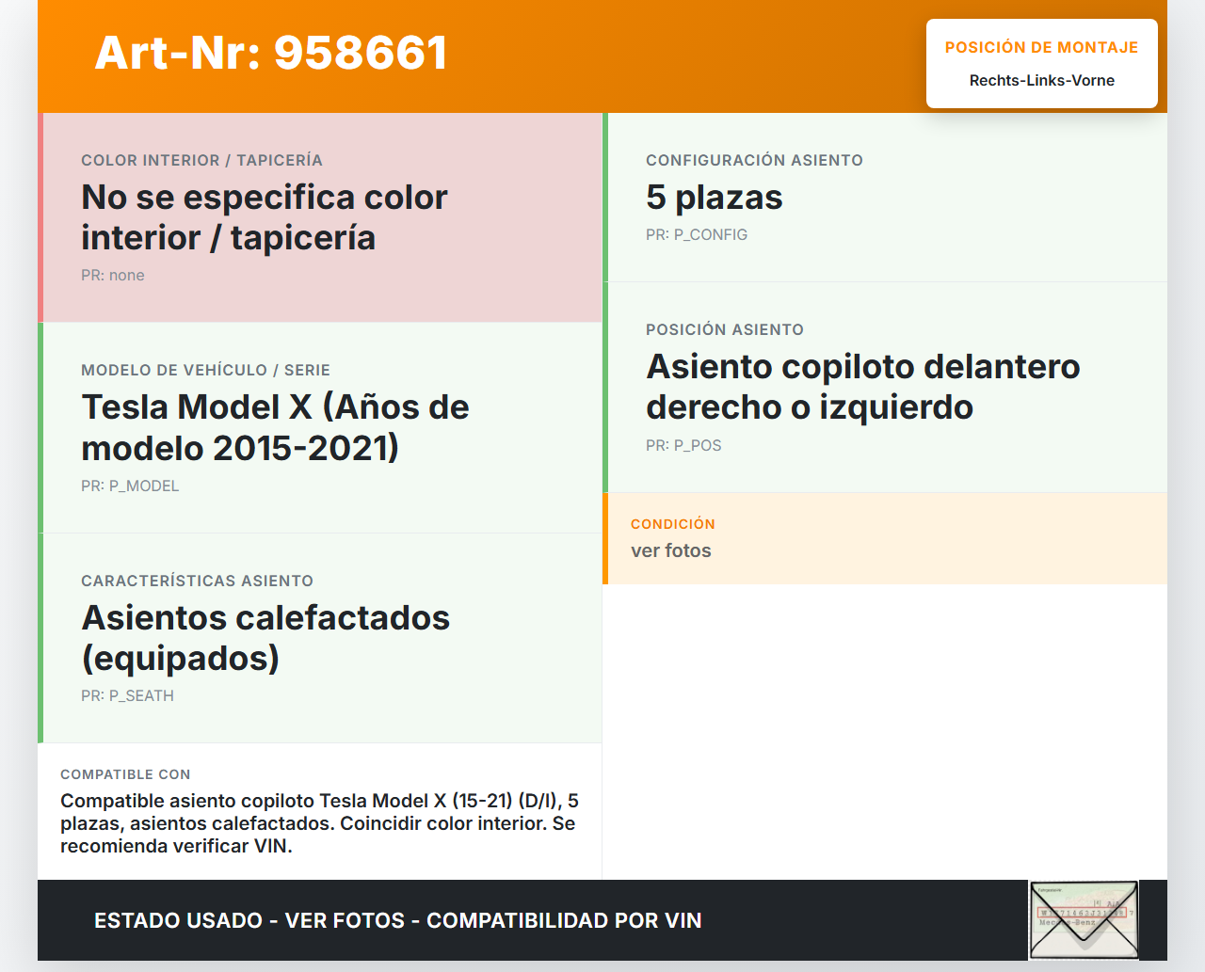Select the 5 plazas value
The width and height of the screenshot is (1205, 972).
[x=714, y=198]
